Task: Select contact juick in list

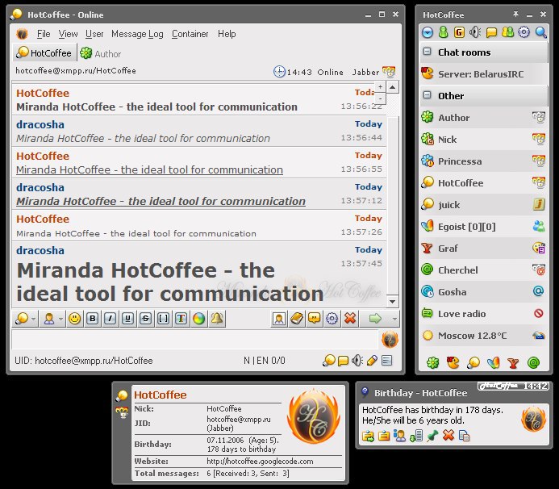Action: point(484,205)
